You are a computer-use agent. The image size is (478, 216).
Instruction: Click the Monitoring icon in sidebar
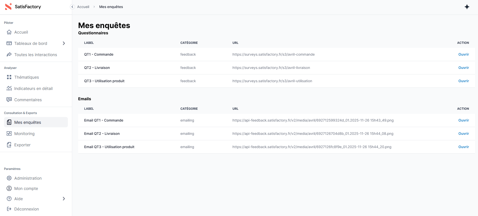click(9, 134)
